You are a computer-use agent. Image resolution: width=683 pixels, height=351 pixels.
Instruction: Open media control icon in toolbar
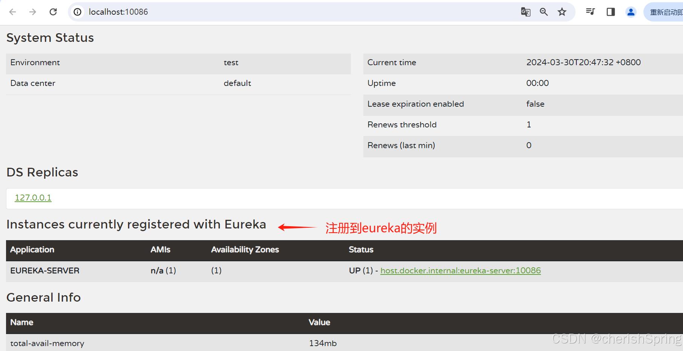[x=591, y=12]
